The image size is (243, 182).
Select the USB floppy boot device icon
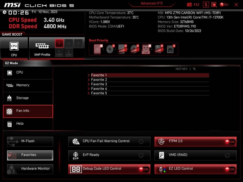pos(158,49)
